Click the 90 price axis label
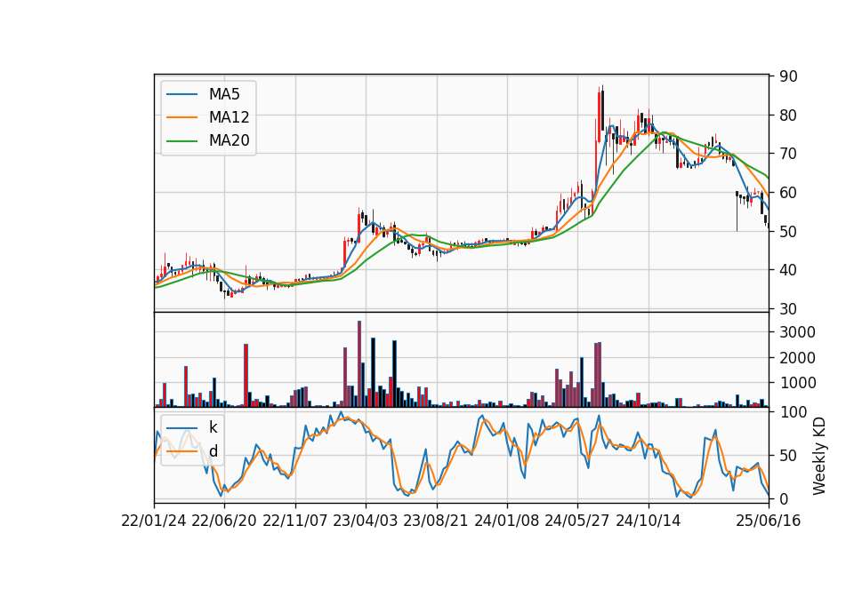Screen dimensions: 854x613 point(788,76)
